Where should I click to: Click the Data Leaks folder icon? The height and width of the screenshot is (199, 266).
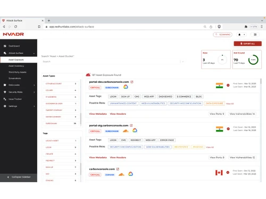(x=5, y=85)
